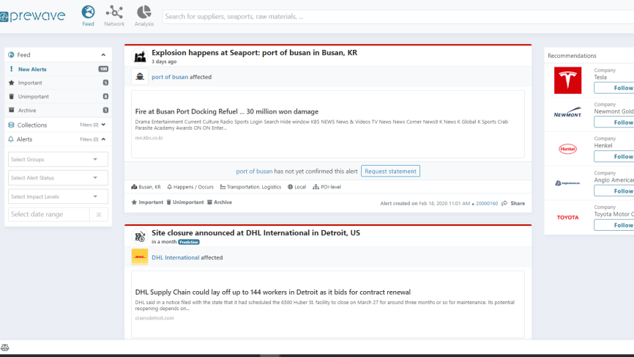Expand the Collections section chevron
Viewport: 634px width, 357px height.
[103, 125]
